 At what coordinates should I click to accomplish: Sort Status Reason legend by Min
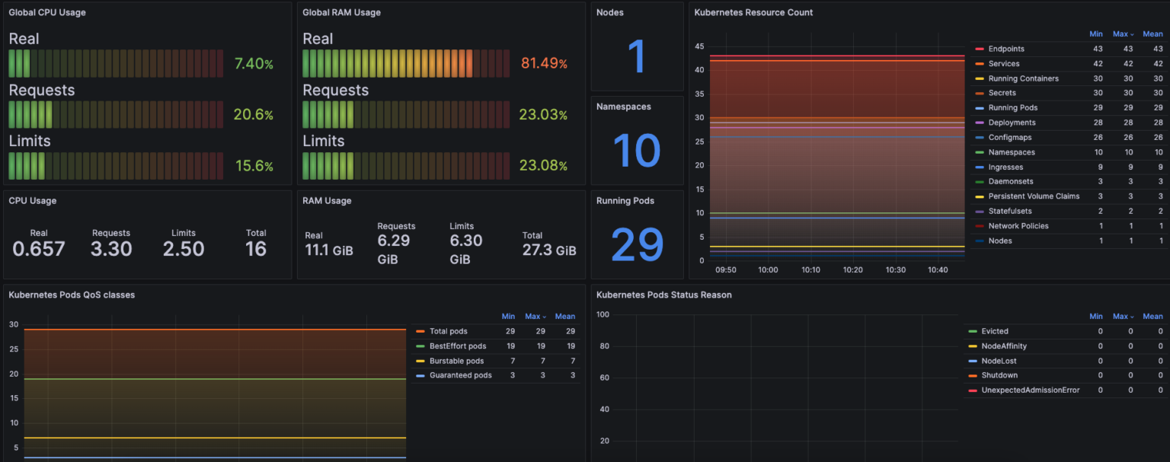1096,317
